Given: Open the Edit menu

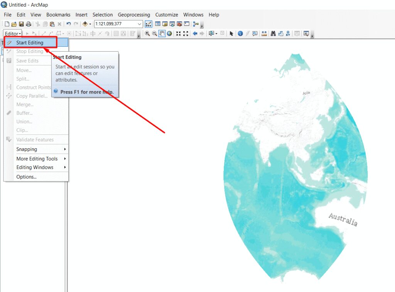Looking at the screenshot, I should tap(21, 15).
